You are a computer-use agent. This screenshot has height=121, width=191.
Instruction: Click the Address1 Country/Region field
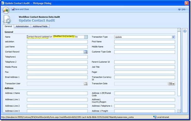[145, 100]
